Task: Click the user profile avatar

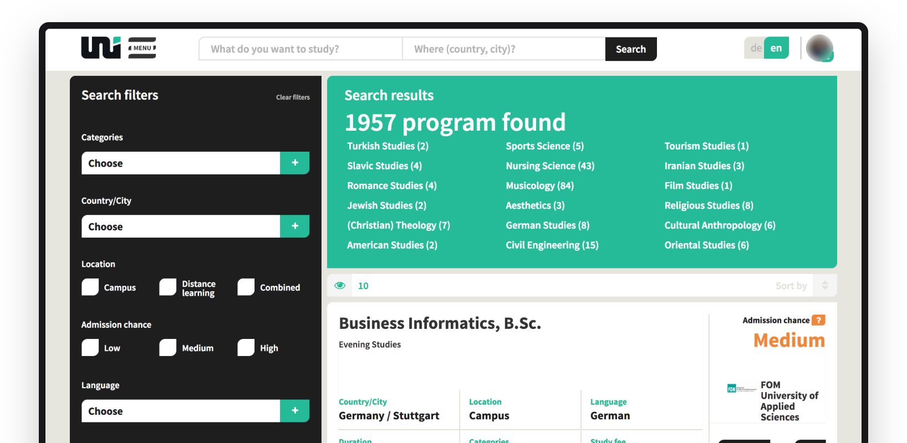Action: pyautogui.click(x=820, y=48)
